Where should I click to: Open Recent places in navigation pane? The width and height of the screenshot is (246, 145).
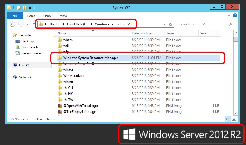click(x=32, y=53)
